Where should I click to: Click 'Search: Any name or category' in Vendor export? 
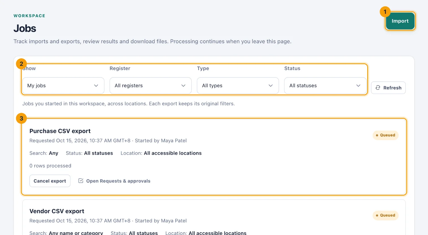tap(66, 233)
